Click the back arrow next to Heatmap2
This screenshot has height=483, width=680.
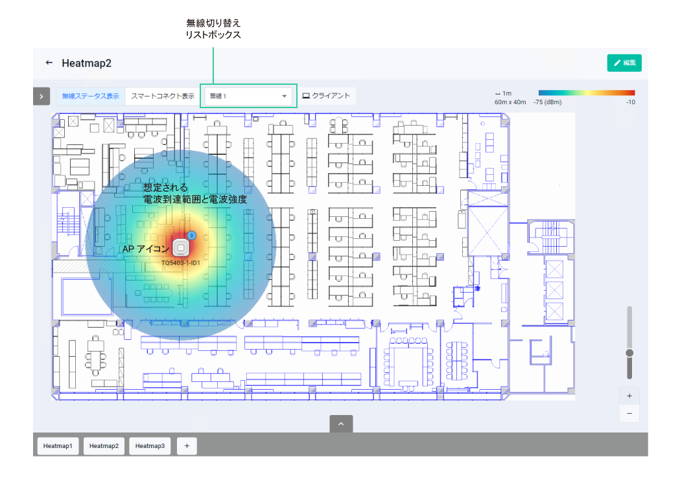[49, 63]
